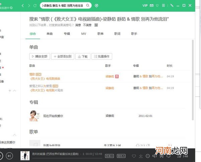Switch to the 歌手 tab
Image resolution: width=201 pixels, height=162 pixels.
134,34
